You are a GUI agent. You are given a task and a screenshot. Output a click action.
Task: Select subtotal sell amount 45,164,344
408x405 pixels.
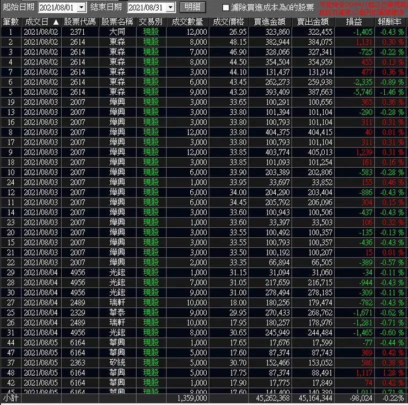click(x=315, y=398)
